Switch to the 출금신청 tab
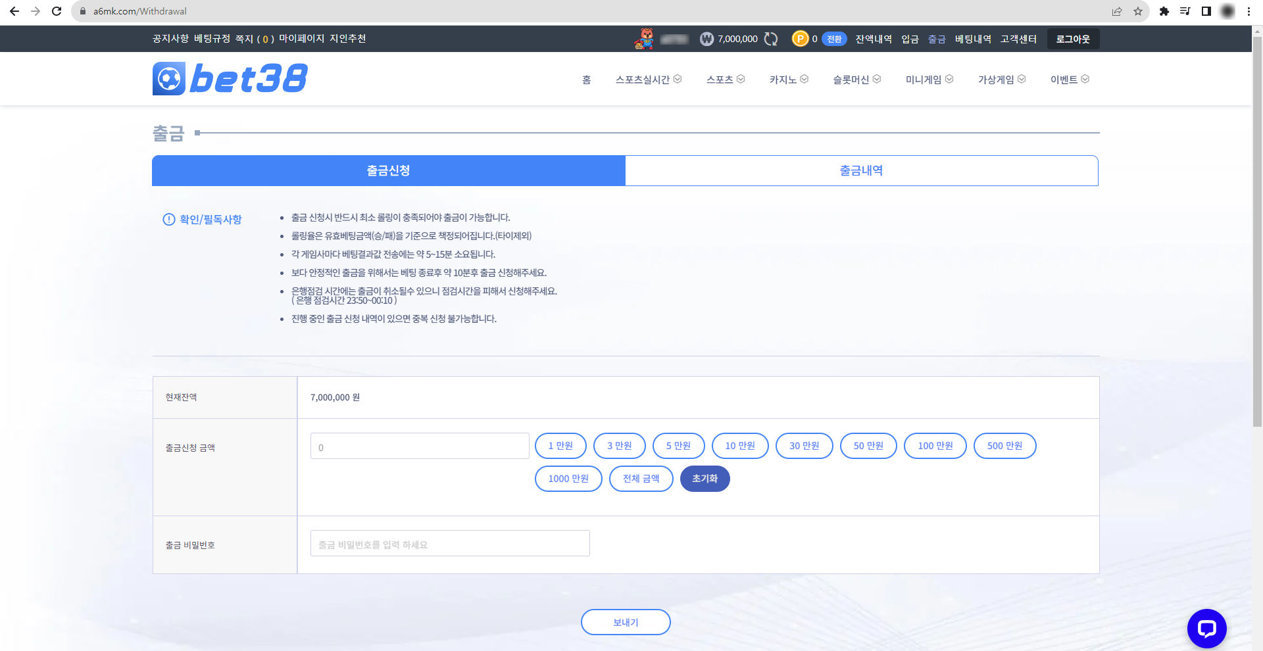The image size is (1263, 651). 389,171
